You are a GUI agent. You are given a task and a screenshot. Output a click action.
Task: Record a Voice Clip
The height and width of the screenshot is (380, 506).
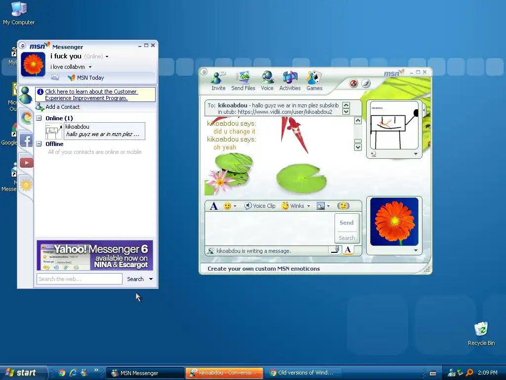click(x=260, y=206)
